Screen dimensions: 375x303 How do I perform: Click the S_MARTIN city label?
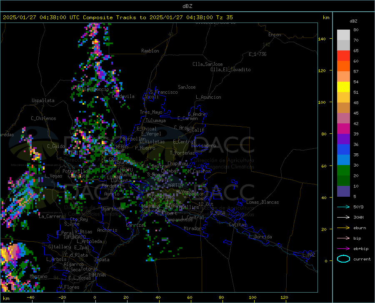pos(172,185)
